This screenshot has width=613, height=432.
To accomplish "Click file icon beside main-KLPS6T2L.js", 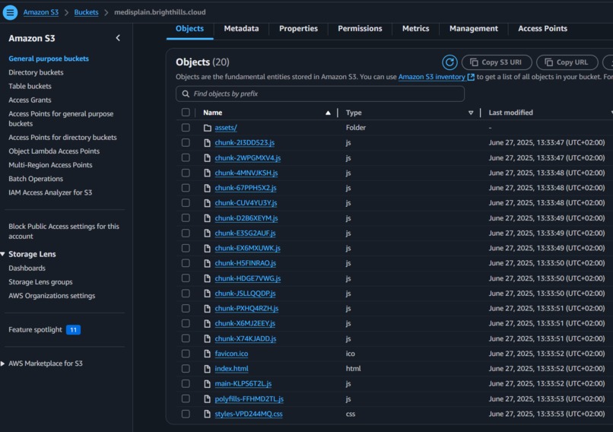I will (208, 384).
